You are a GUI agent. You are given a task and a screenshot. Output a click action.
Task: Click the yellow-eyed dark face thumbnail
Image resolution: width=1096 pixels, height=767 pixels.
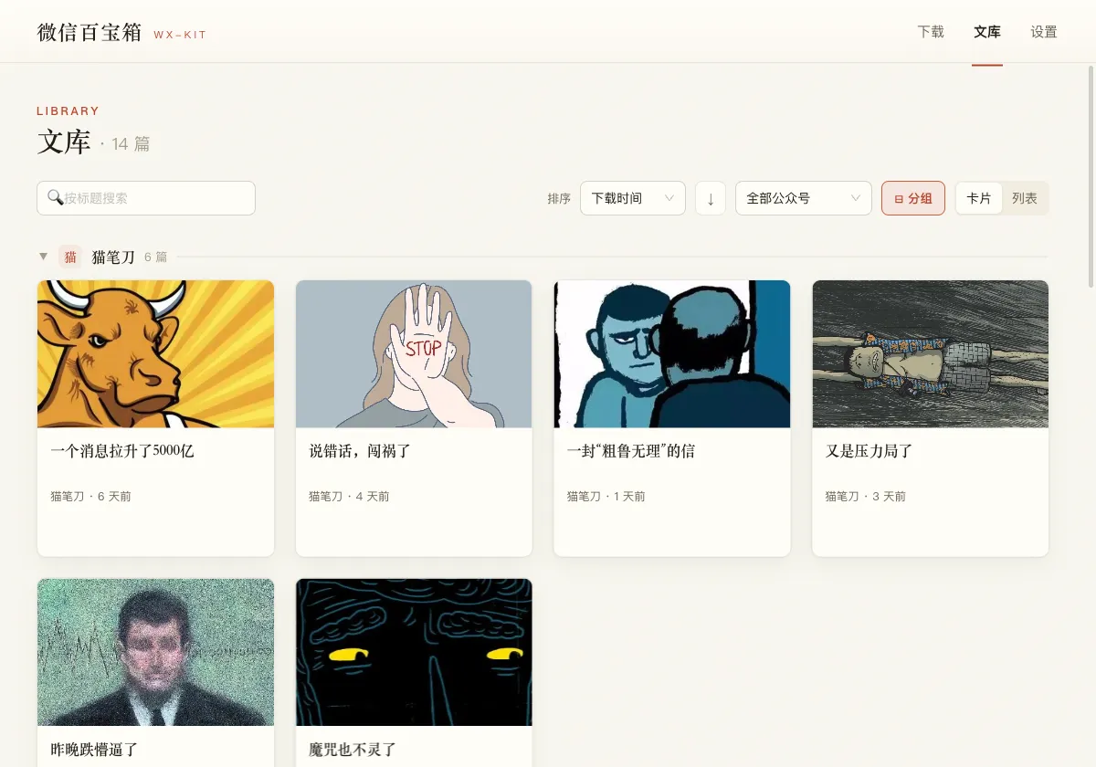click(x=414, y=652)
